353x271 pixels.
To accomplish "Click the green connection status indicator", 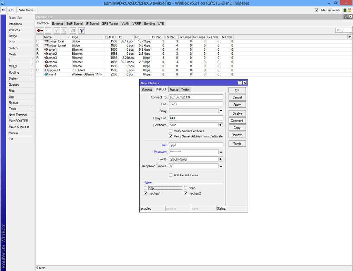I will [x=345, y=10].
